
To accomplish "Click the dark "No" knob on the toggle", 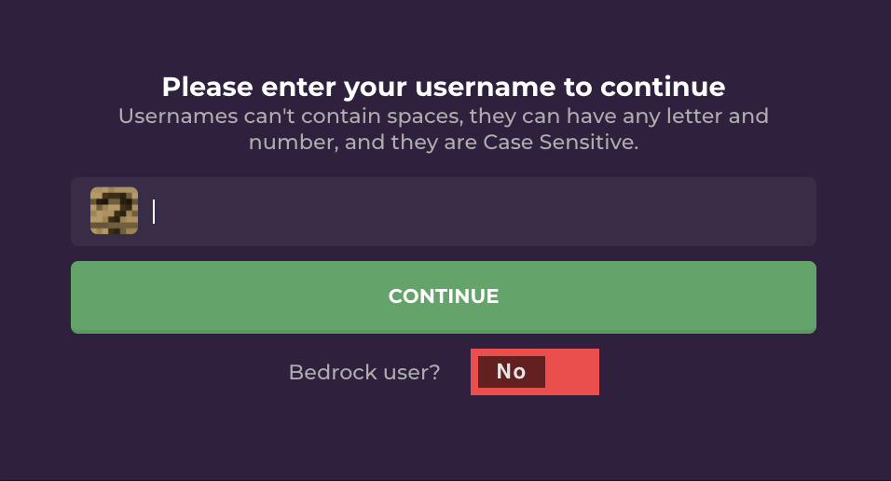I will click(x=512, y=372).
